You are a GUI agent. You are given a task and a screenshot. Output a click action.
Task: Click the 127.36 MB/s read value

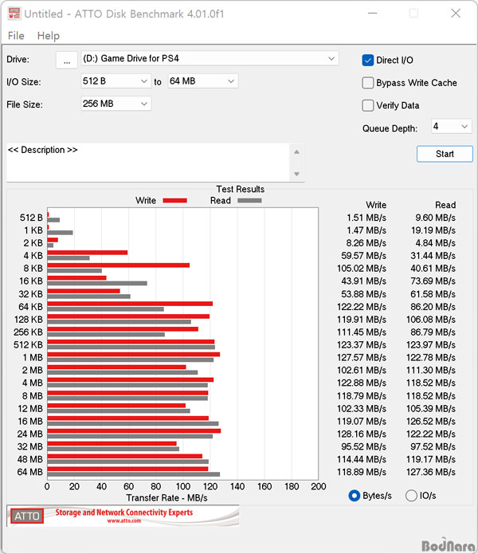(x=431, y=472)
